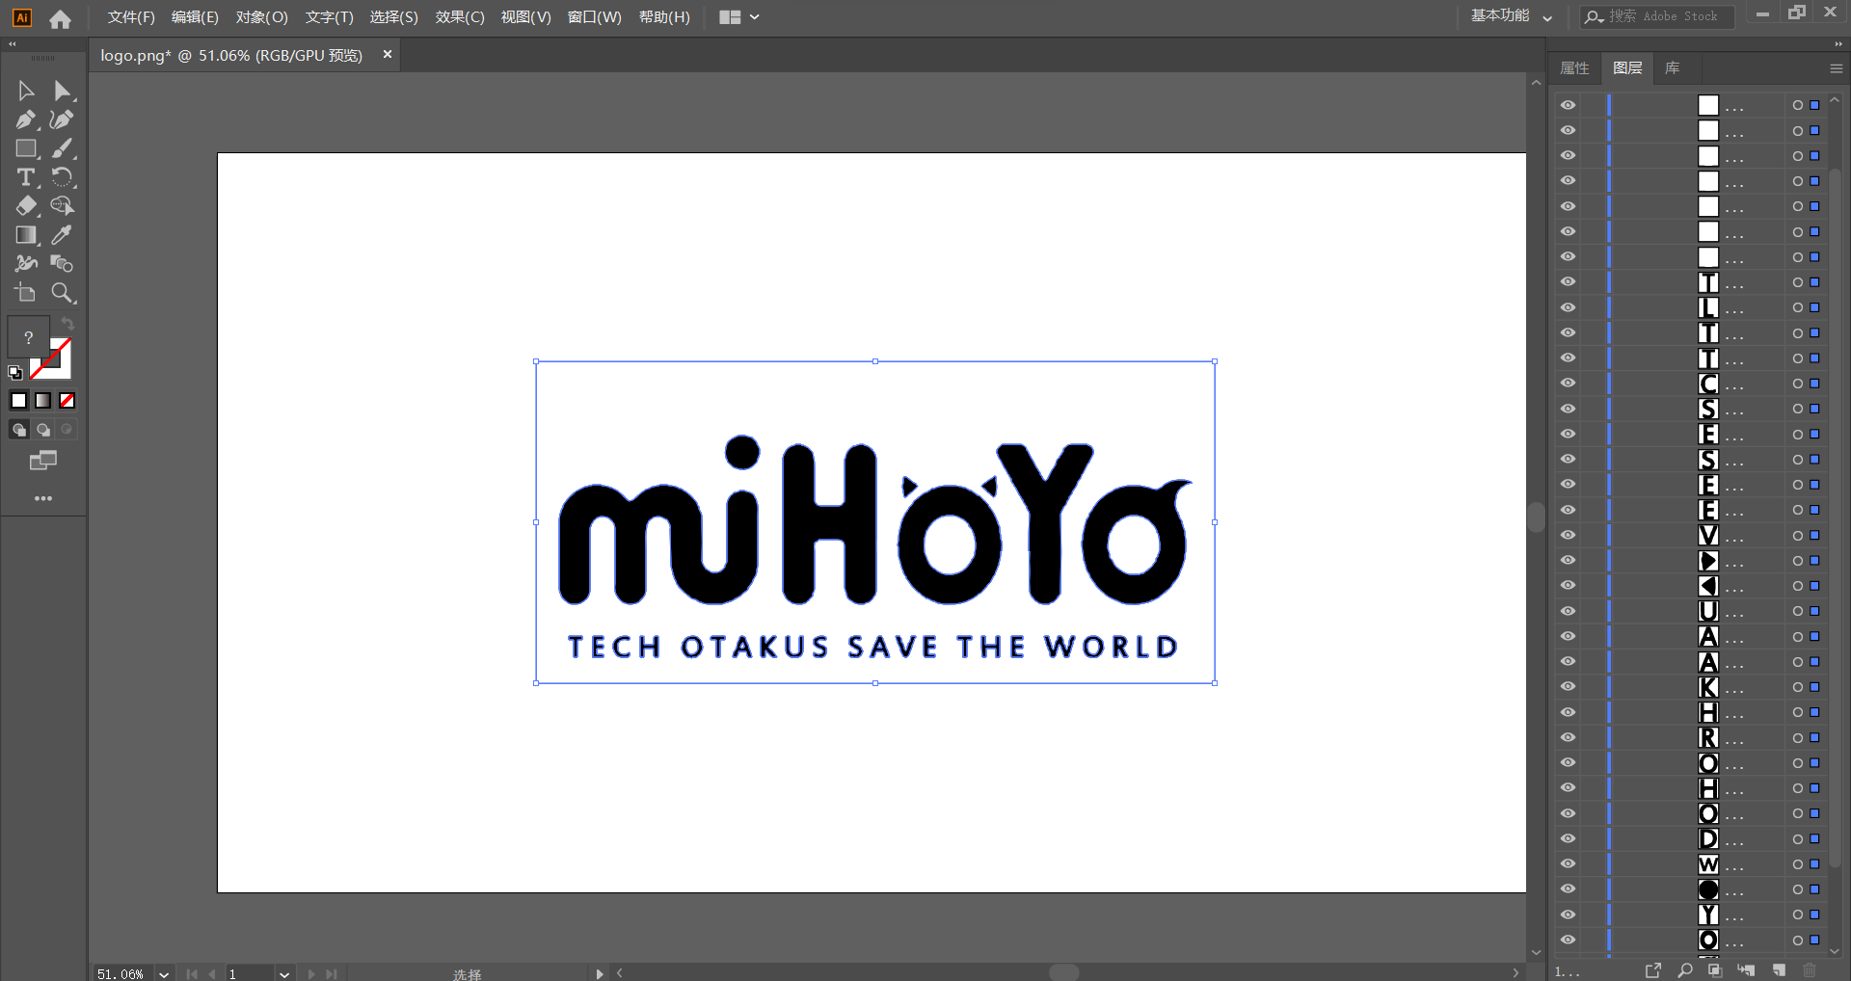Reset to default fill and stroke

[15, 372]
